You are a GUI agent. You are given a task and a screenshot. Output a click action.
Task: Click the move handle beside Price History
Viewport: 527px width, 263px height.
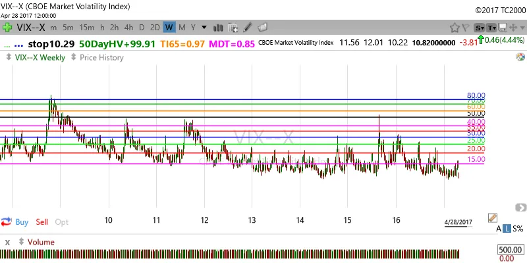pyautogui.click(x=73, y=57)
